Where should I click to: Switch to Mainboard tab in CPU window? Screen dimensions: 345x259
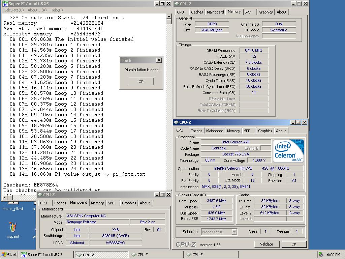(215, 131)
